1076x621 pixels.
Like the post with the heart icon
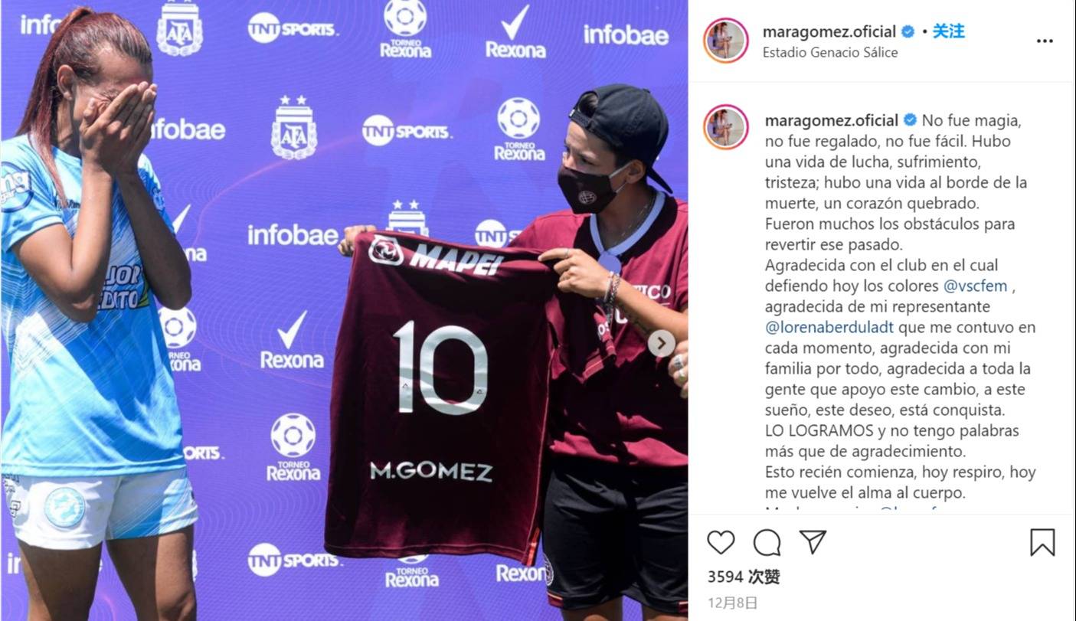click(x=721, y=542)
